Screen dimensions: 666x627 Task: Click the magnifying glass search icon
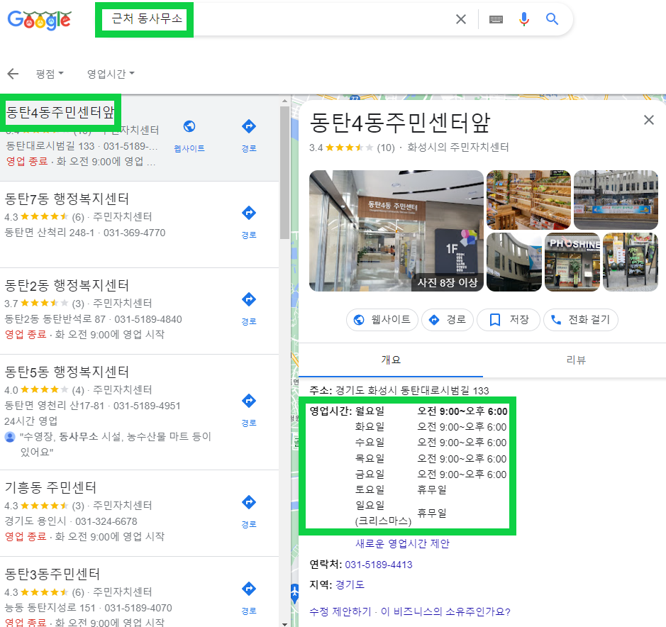[553, 19]
